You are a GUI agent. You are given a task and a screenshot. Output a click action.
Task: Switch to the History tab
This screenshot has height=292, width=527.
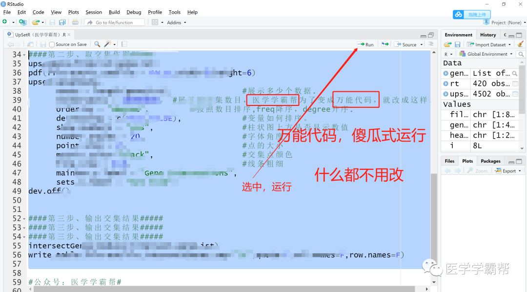[488, 35]
